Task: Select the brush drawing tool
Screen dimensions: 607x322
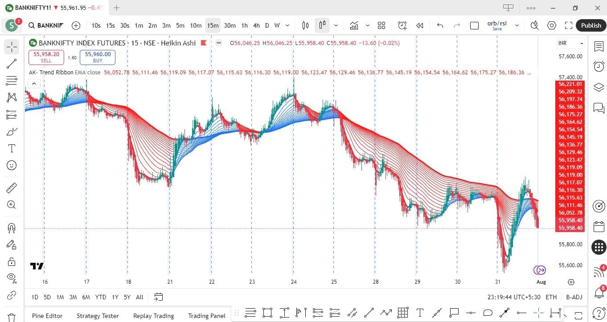Action: pyautogui.click(x=12, y=131)
